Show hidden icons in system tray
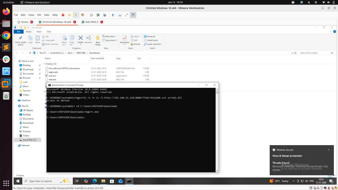 [x=293, y=181]
